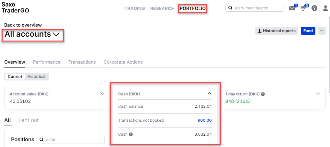This screenshot has width=330, height=147.
Task: Click the info icon next to Cash
Action: click(x=131, y=134)
